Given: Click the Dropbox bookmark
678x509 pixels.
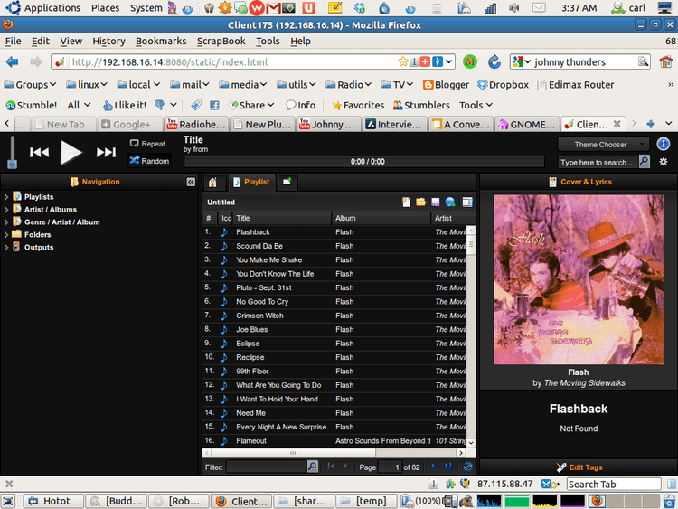Looking at the screenshot, I should coord(503,85).
